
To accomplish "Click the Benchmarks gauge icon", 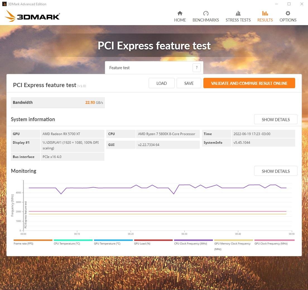I will point(206,13).
